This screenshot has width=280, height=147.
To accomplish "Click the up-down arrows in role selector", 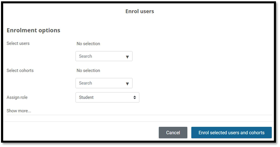I will 134,97.
